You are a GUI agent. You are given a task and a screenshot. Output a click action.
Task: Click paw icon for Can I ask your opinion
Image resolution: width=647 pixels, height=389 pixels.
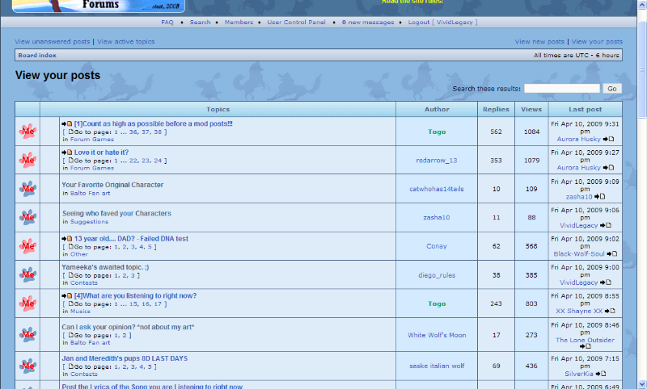(27, 334)
